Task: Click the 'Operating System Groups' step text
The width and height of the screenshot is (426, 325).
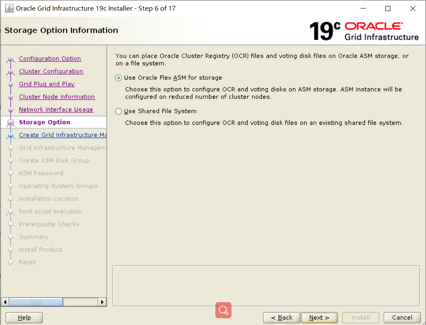Action: tap(59, 186)
